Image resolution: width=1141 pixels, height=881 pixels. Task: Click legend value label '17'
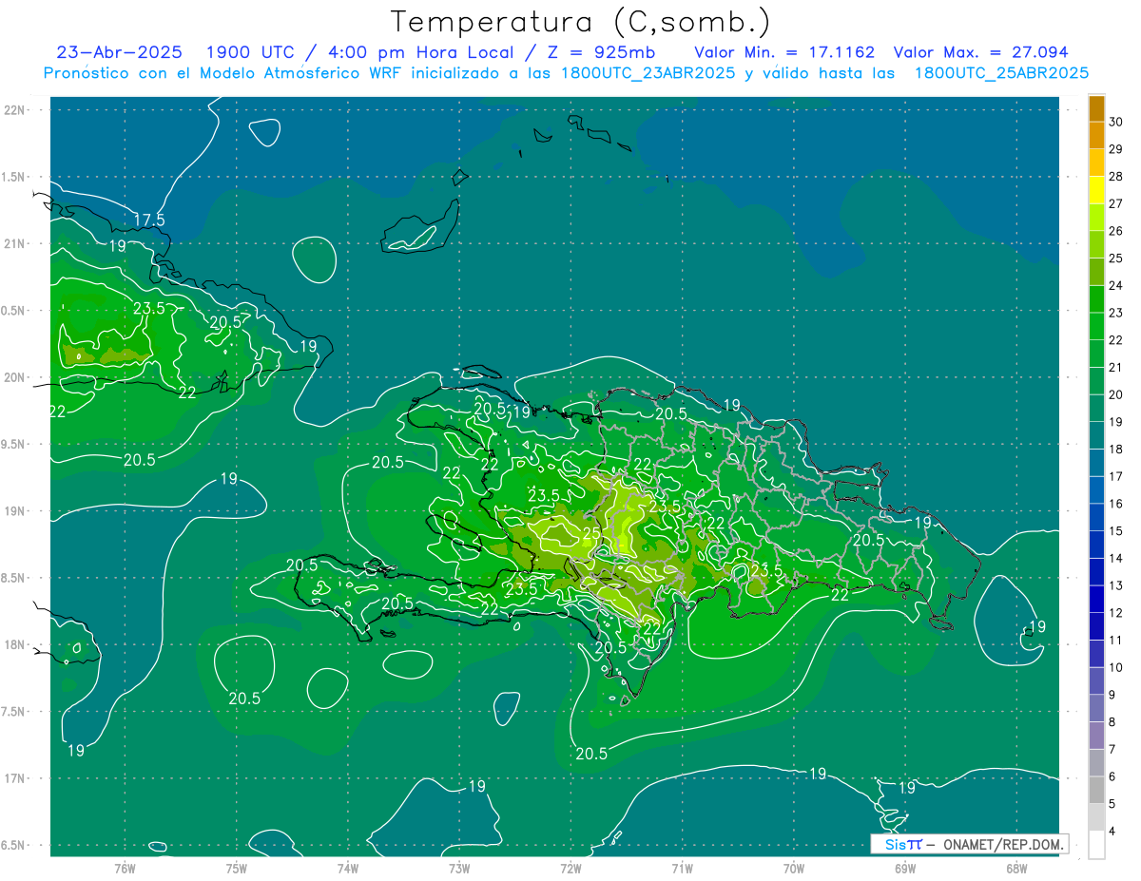(x=1115, y=476)
